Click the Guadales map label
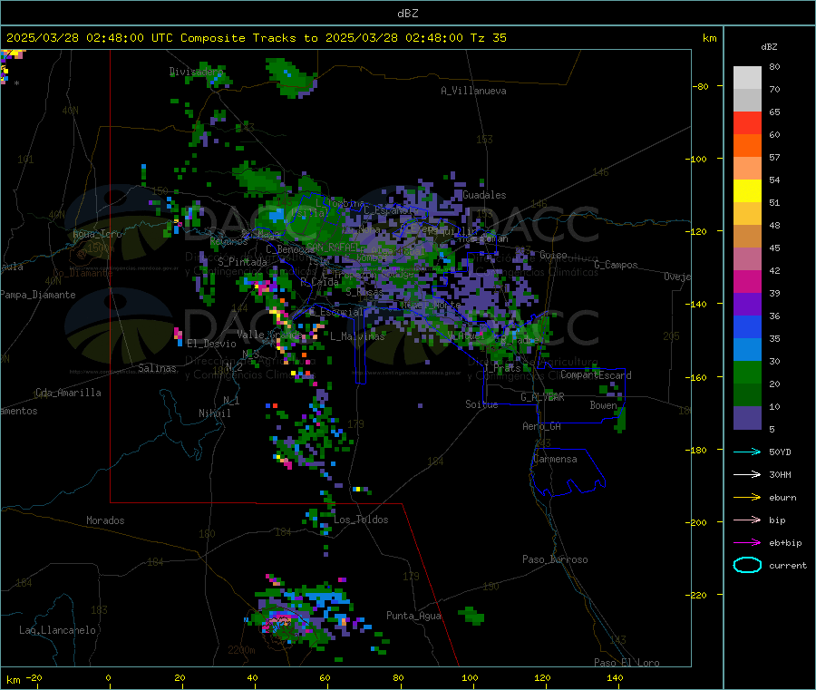 484,195
